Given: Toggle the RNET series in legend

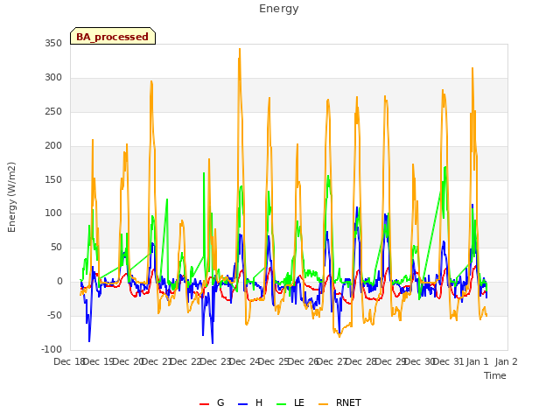Looking at the screenshot, I should click(339, 402).
